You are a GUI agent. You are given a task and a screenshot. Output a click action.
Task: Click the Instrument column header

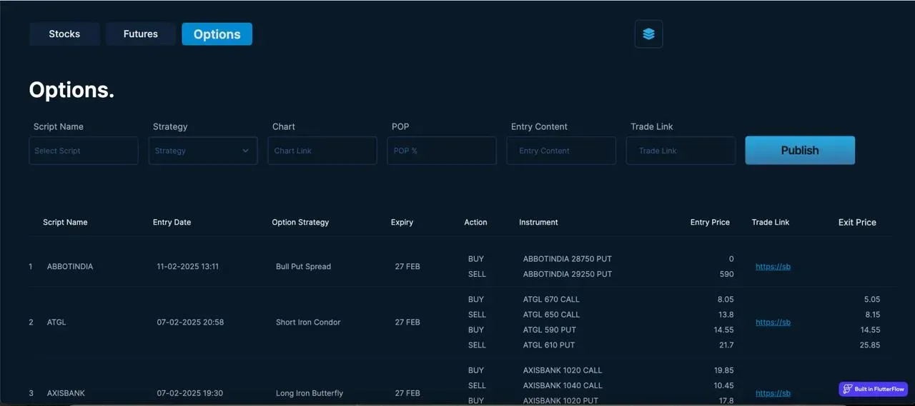(x=538, y=222)
